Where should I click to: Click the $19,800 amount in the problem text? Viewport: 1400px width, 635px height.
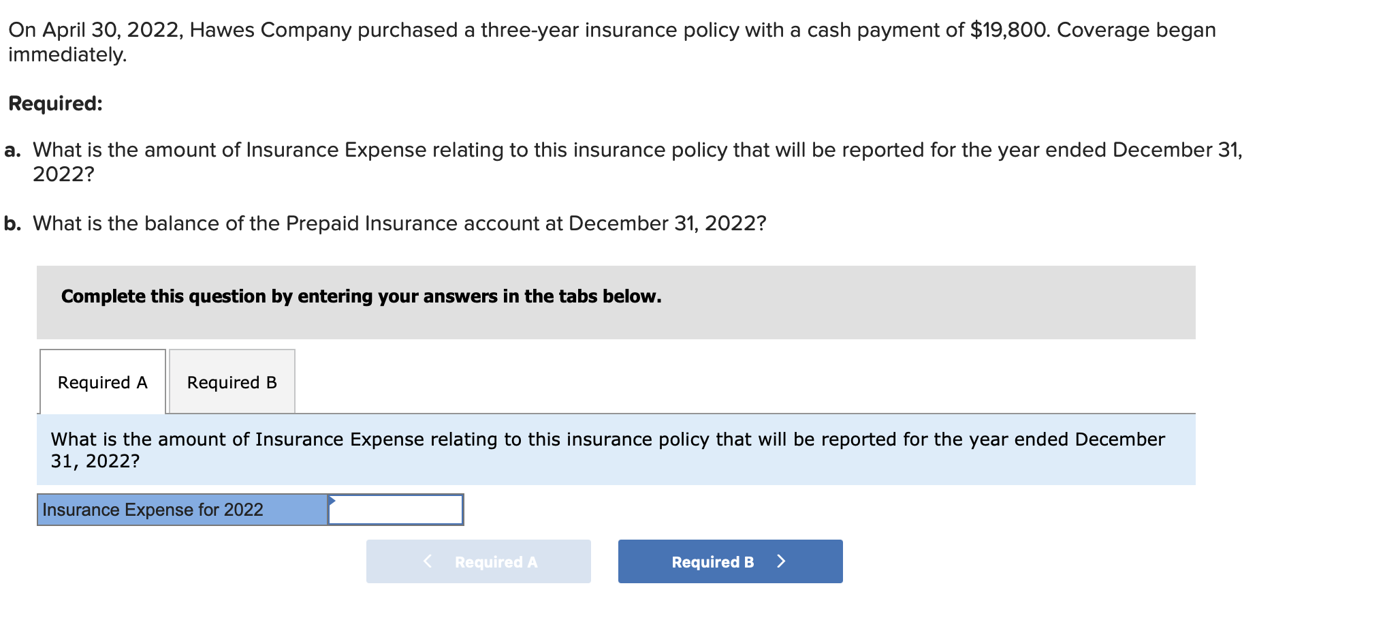pyautogui.click(x=1010, y=30)
